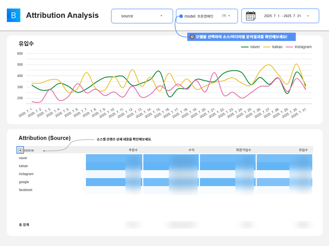Viewport: 329px width, 246px height.
Task: Click the 회원가입수 column header
Action: (244, 150)
